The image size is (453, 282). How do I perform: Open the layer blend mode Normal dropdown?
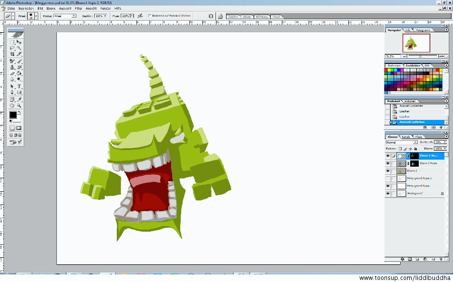click(x=402, y=142)
